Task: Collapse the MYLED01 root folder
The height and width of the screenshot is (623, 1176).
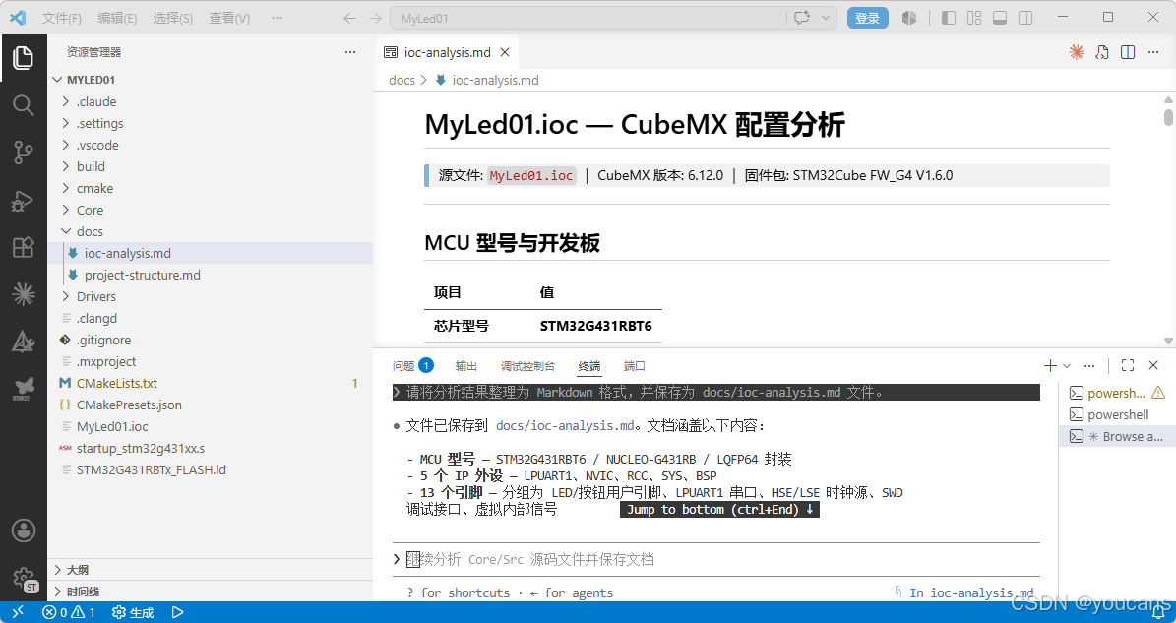Action: (210, 80)
